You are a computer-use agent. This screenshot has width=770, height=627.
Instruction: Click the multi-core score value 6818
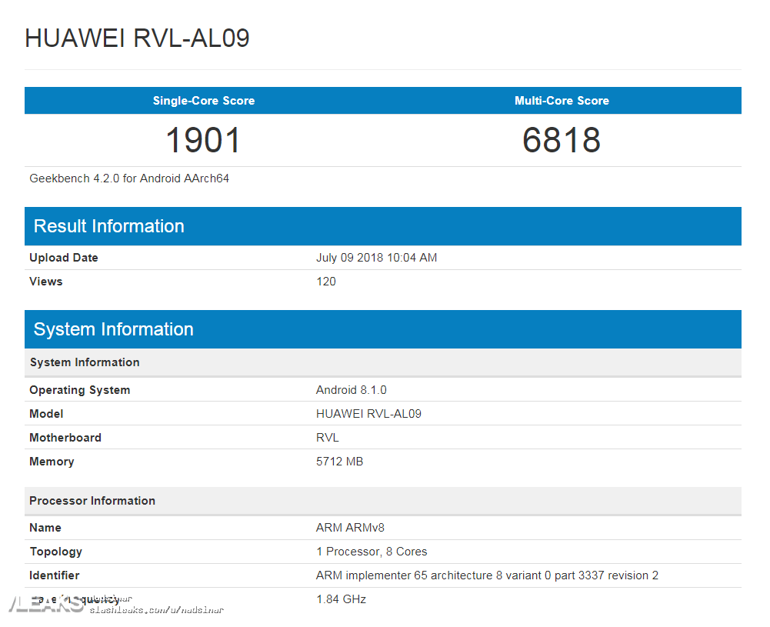click(562, 140)
